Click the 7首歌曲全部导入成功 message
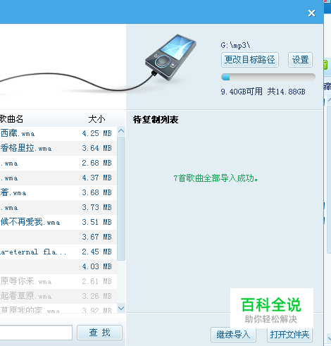 tap(216, 178)
